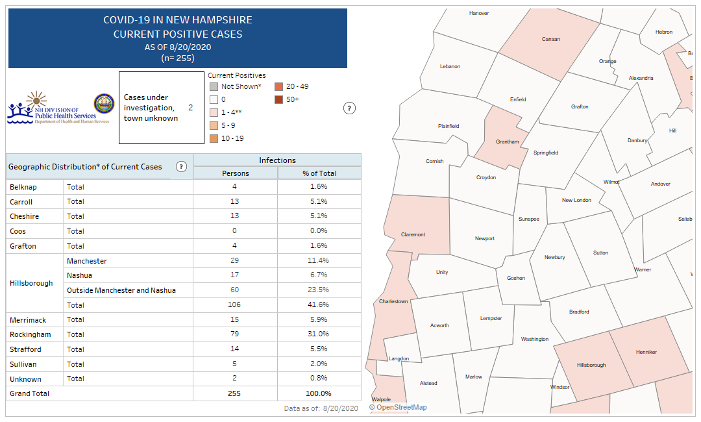The width and height of the screenshot is (701, 422).
Task: Select the gray 'Not Shown' legend swatch
Action: click(214, 86)
